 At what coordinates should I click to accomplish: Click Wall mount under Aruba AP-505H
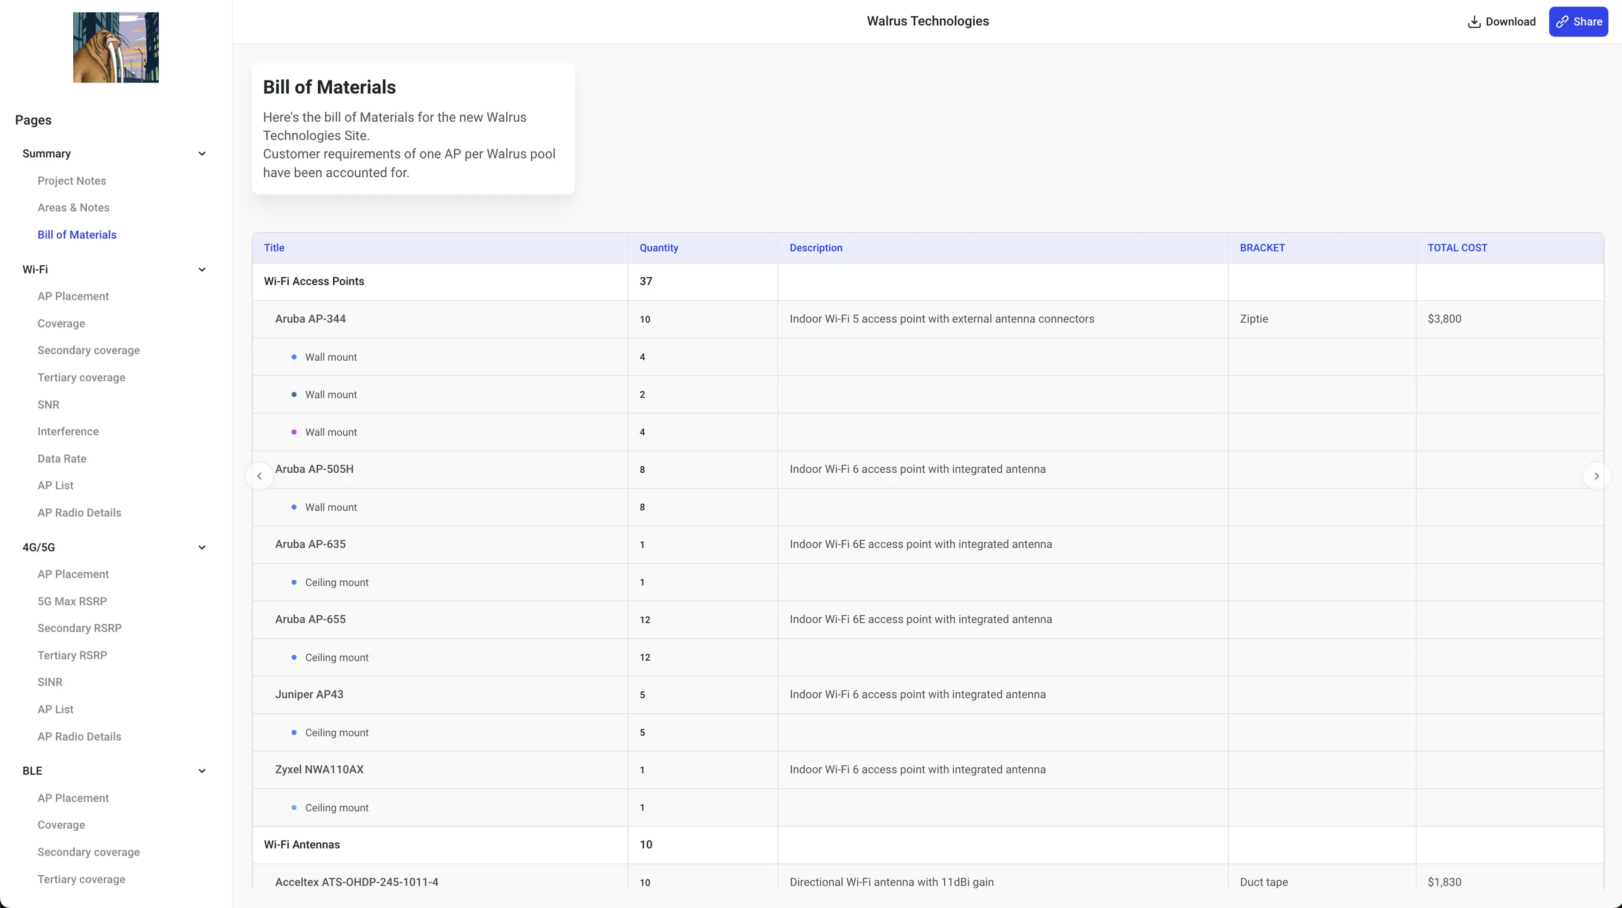pyautogui.click(x=330, y=507)
